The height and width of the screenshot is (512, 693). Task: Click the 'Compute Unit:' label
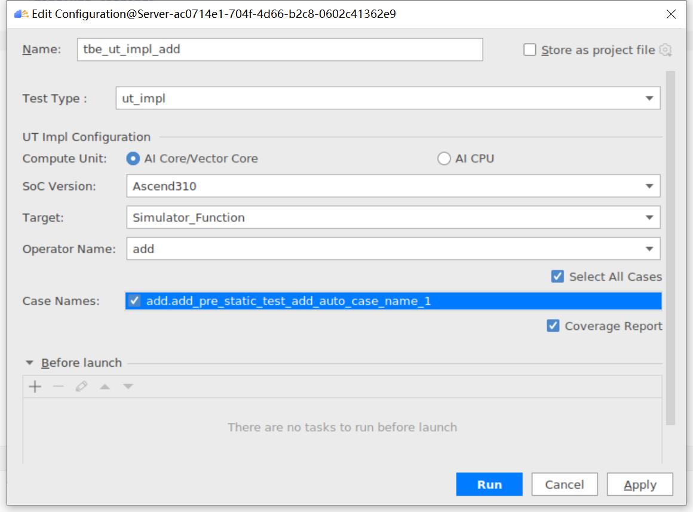click(65, 158)
